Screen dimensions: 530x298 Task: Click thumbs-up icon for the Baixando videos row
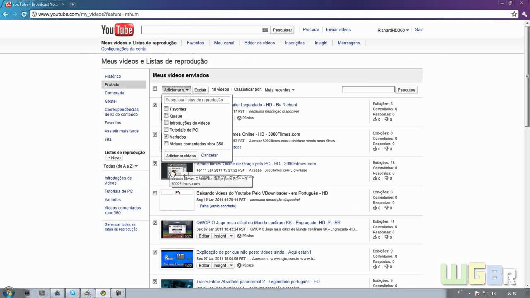point(375,208)
